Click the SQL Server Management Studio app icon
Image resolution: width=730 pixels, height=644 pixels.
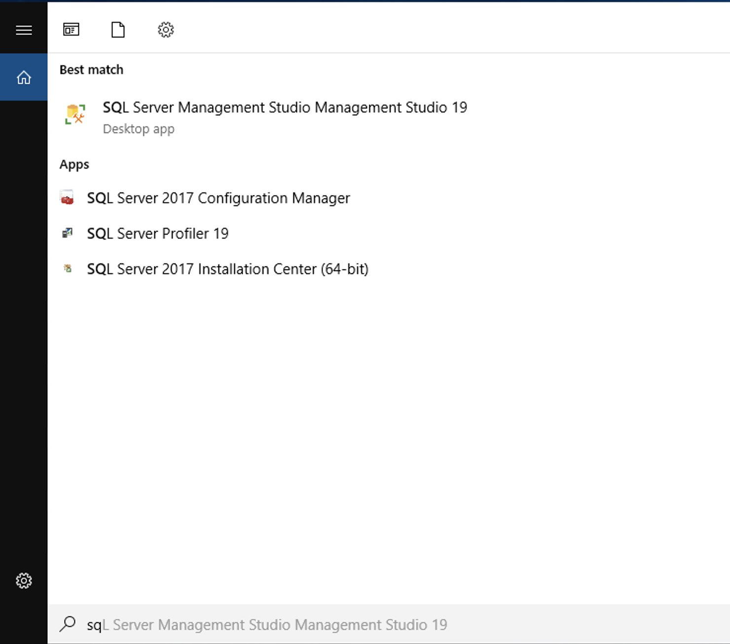tap(75, 114)
